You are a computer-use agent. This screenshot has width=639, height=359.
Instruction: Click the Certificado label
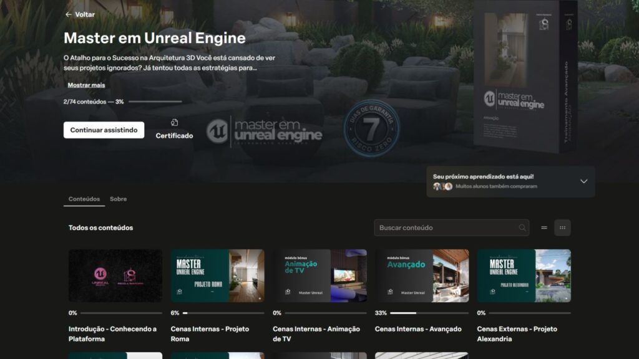coord(175,135)
